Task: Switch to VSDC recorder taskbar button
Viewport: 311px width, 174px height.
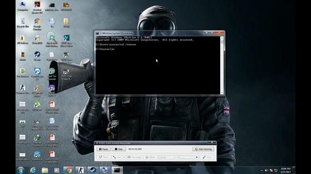Action: coord(105,170)
